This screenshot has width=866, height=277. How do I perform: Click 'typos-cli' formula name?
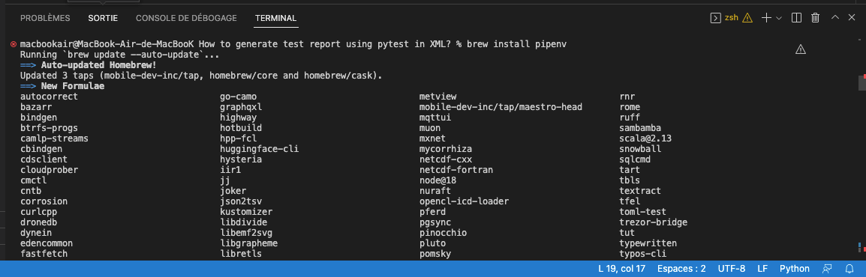coord(643,253)
